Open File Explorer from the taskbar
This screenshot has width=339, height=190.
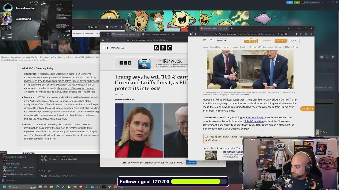[51, 187]
